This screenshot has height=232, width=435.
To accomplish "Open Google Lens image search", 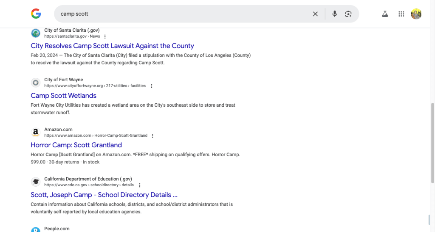I will [x=348, y=14].
